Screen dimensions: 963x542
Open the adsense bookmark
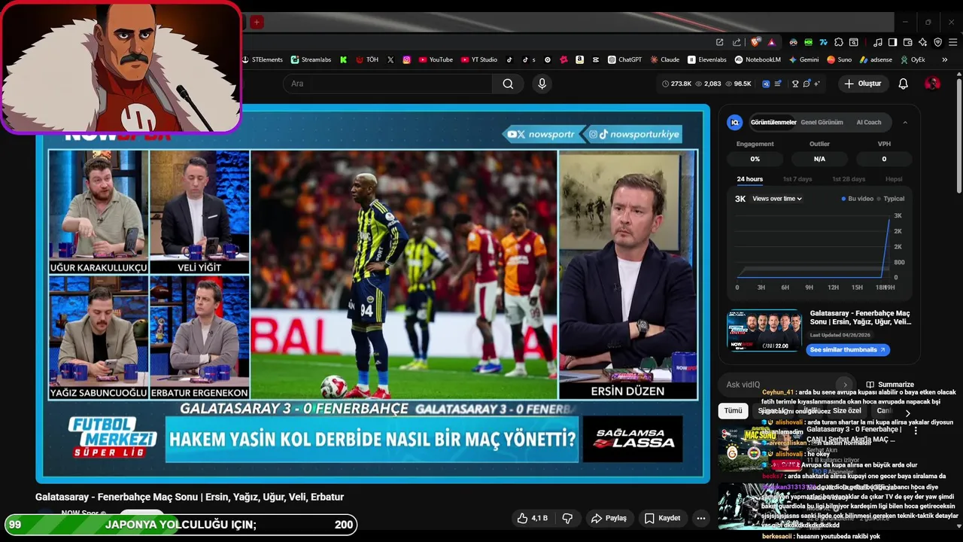pyautogui.click(x=876, y=59)
